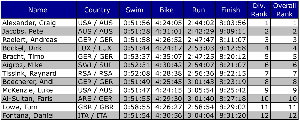The height and width of the screenshot is (121, 300).
Task: Click Bracht, Timo swim time 0:53:37
Action: 136,56
